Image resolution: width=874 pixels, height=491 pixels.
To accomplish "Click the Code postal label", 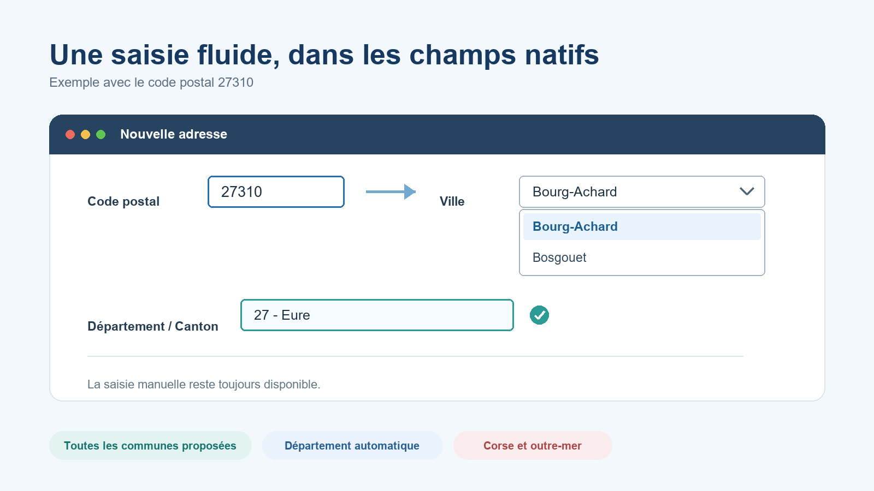I will pos(123,201).
